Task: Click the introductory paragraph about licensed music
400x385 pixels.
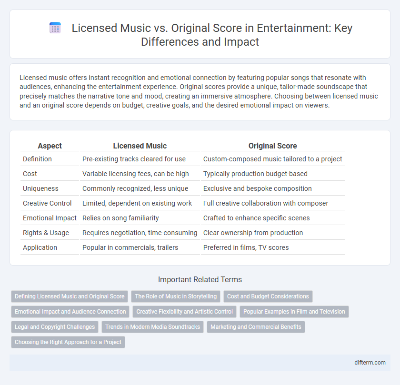Action: point(199,91)
